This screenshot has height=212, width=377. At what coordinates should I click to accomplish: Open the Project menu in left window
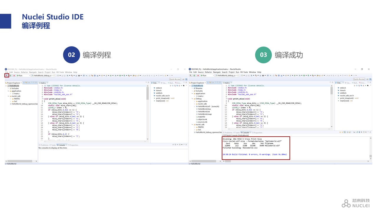(x=48, y=72)
